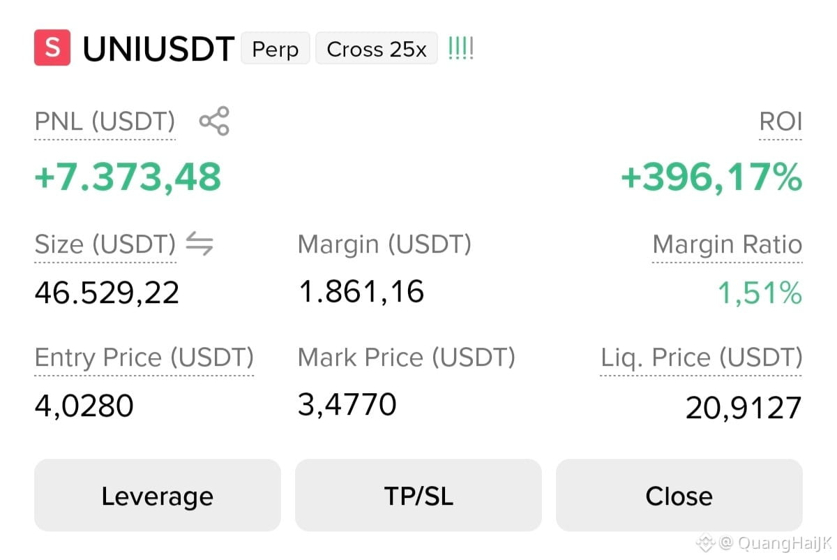Click the Binance watermark logo
The height and width of the screenshot is (560, 837).
coord(706,542)
